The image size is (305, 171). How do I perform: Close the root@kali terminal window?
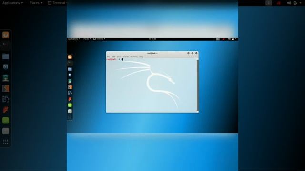pos(196,53)
